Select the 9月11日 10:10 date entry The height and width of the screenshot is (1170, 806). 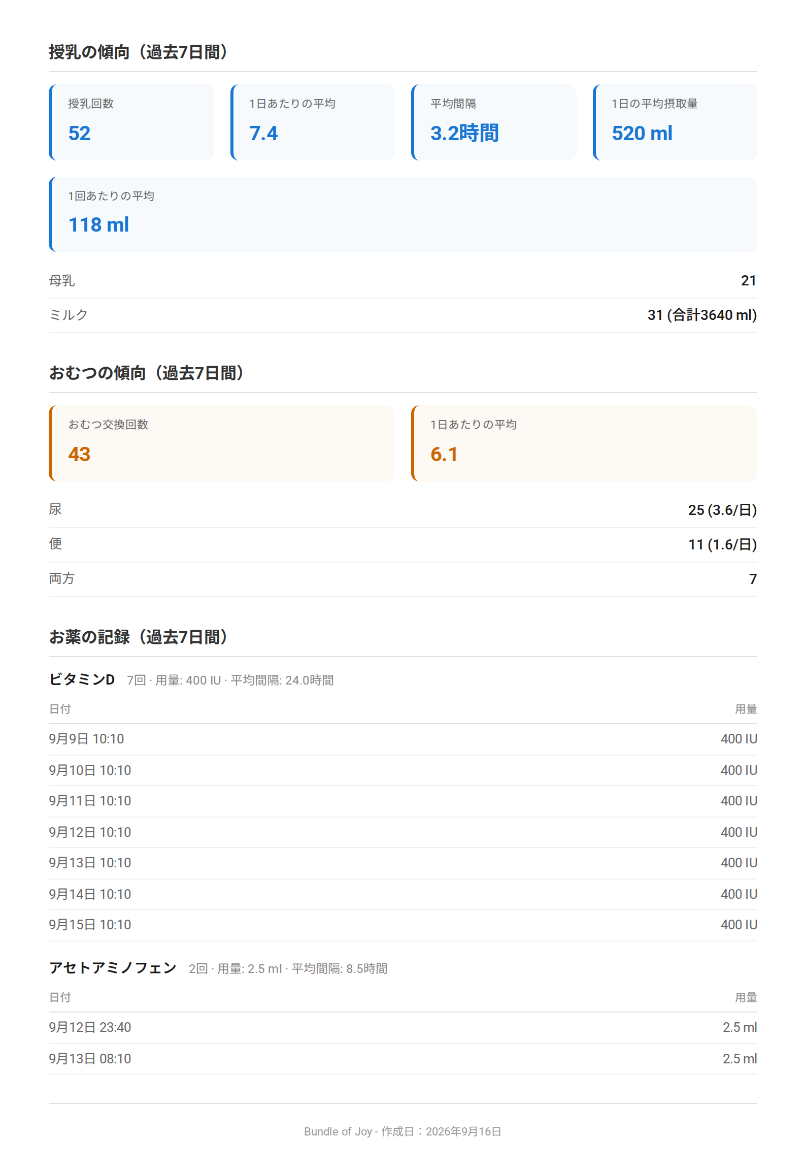90,801
